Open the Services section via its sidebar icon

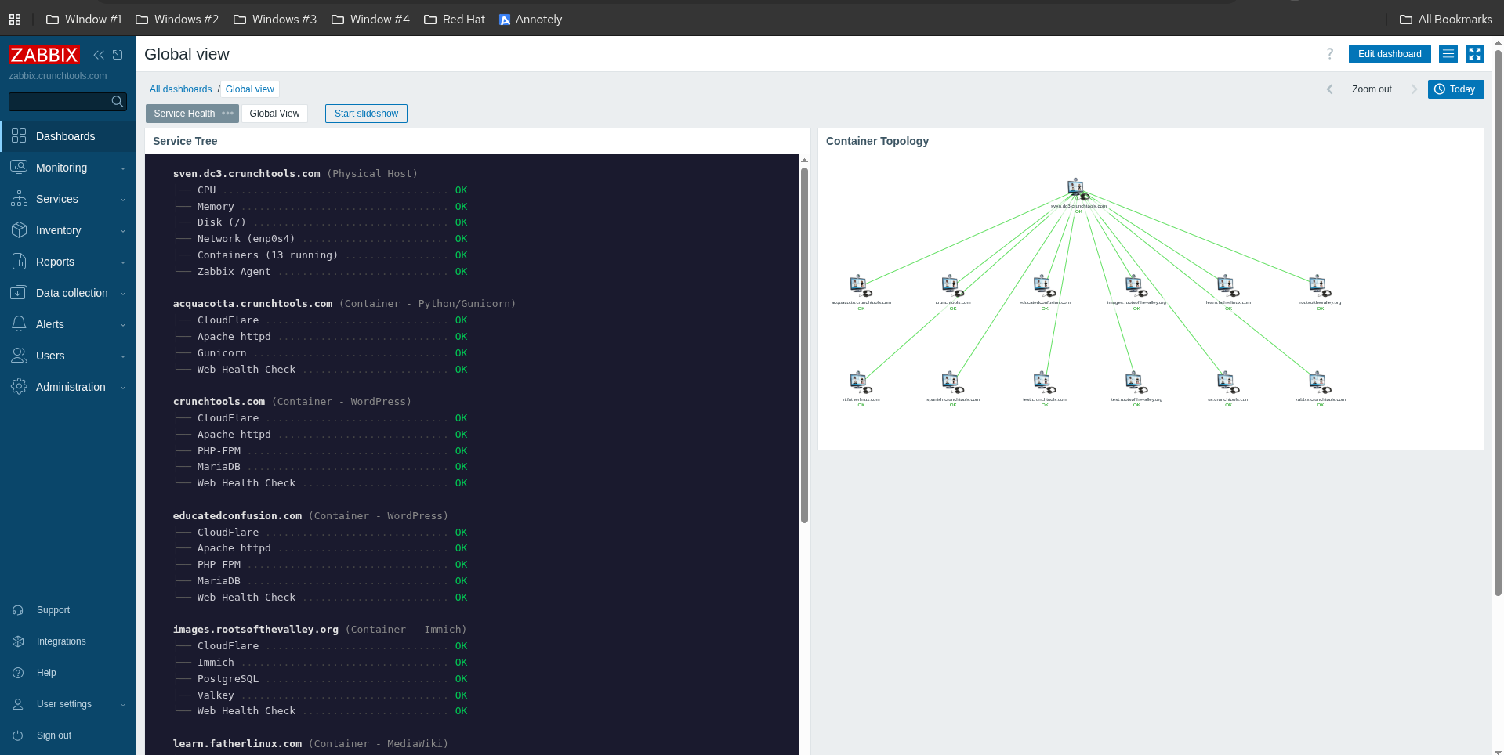19,199
